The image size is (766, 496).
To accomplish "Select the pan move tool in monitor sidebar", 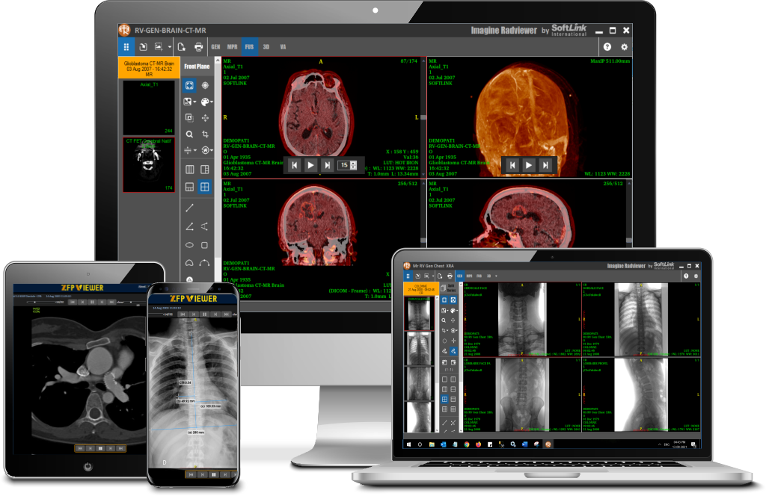I will 205,117.
